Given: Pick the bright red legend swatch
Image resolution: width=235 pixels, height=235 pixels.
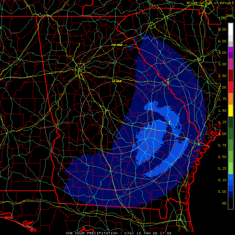Looking at the screenshot, I should click(x=231, y=87).
